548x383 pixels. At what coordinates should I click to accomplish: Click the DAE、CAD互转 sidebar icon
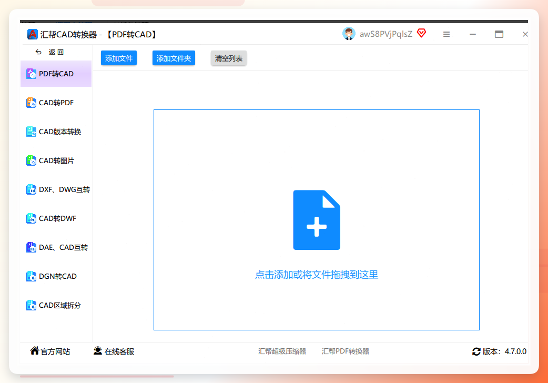click(x=31, y=247)
